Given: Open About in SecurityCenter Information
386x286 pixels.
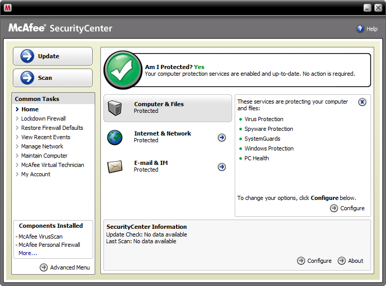Looking at the screenshot, I should coord(350,261).
